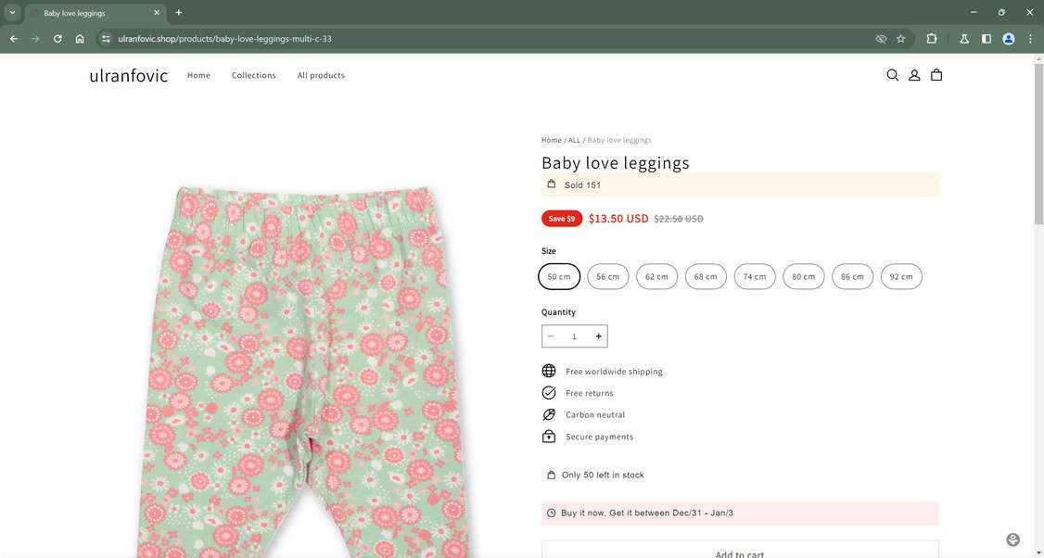This screenshot has width=1044, height=558.
Task: Open the Chrome three-dot menu
Action: tap(1029, 39)
